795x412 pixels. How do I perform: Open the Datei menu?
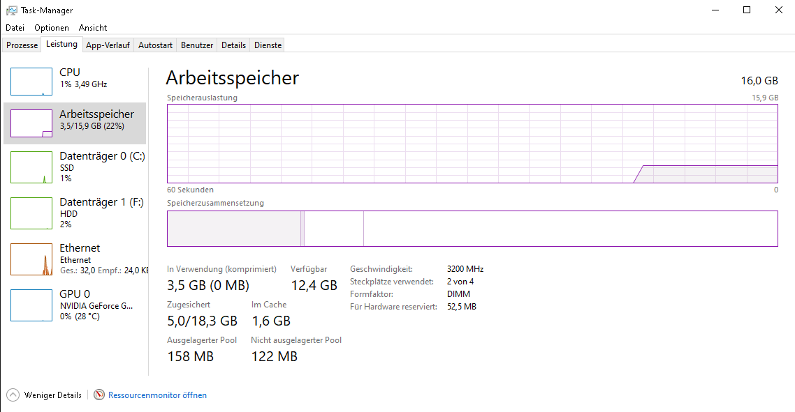(15, 28)
